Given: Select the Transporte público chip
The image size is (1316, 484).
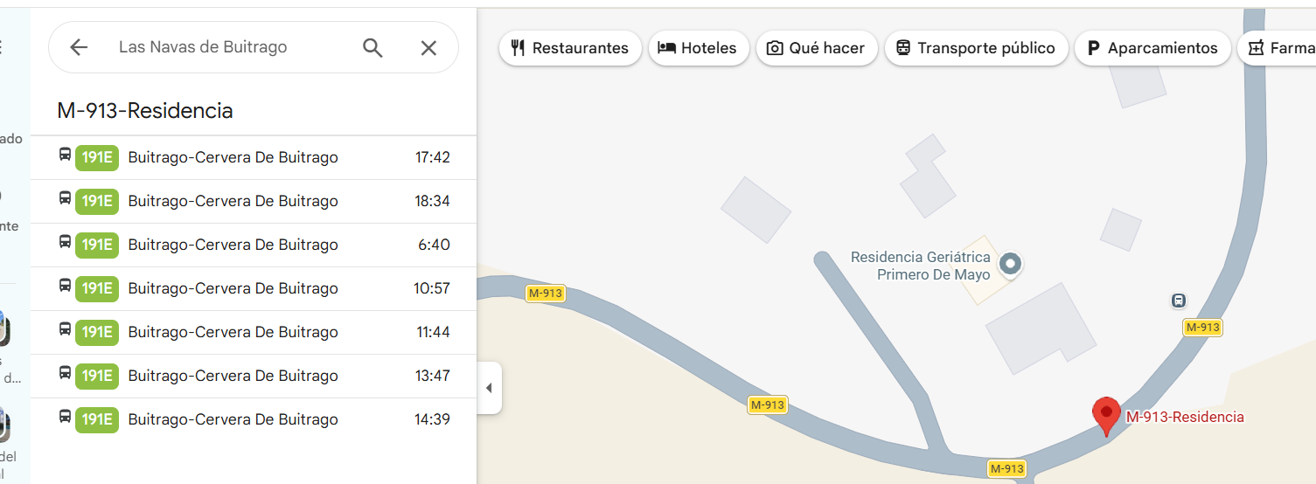Looking at the screenshot, I should [977, 48].
